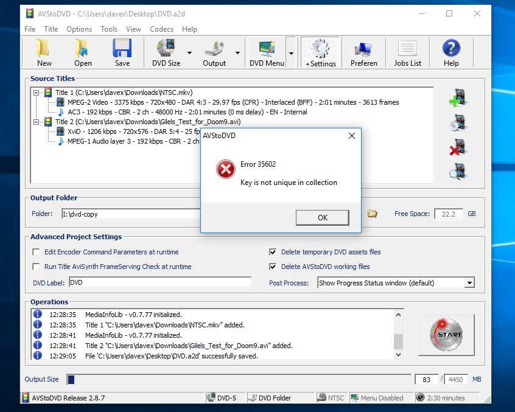This screenshot has width=515, height=412.
Task: Click the Output Size progress bar
Action: pos(239,380)
